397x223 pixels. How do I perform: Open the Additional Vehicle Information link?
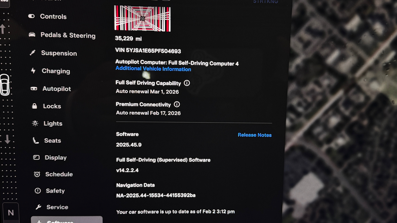[x=153, y=69]
